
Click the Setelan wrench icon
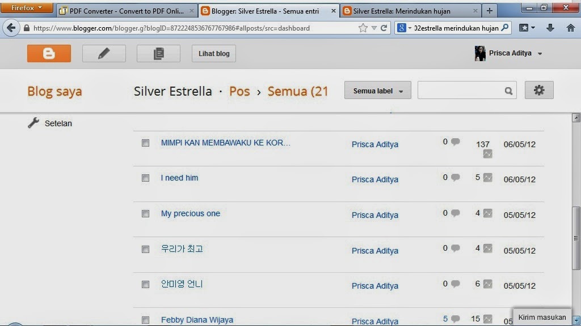(33, 123)
